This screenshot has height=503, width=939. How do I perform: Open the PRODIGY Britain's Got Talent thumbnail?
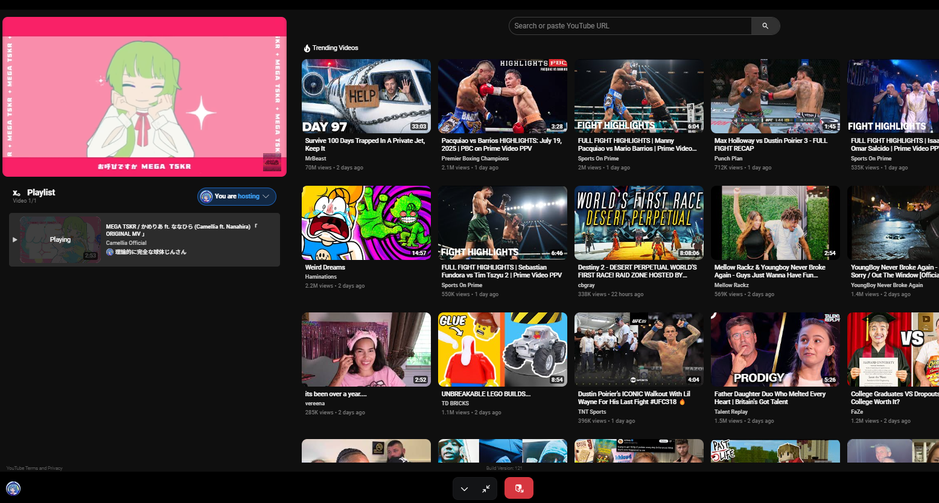point(775,349)
